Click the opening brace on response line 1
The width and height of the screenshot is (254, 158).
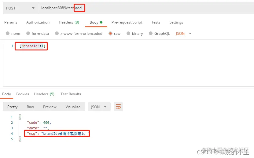tap(20, 117)
